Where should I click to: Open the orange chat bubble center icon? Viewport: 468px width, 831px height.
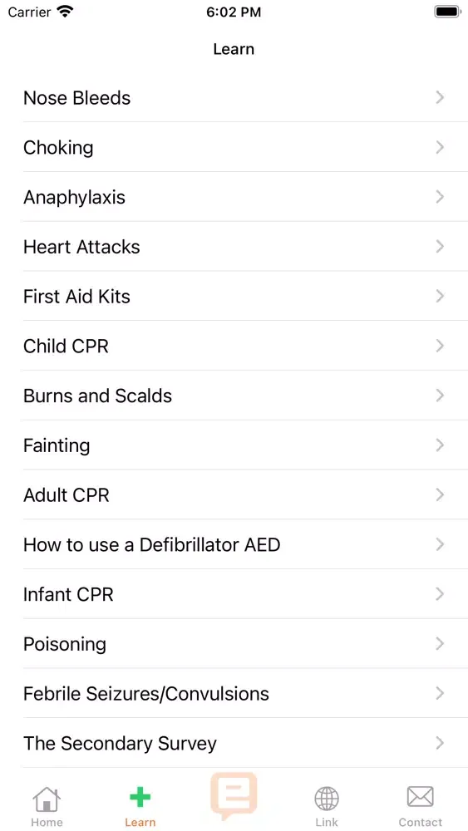[x=234, y=796]
